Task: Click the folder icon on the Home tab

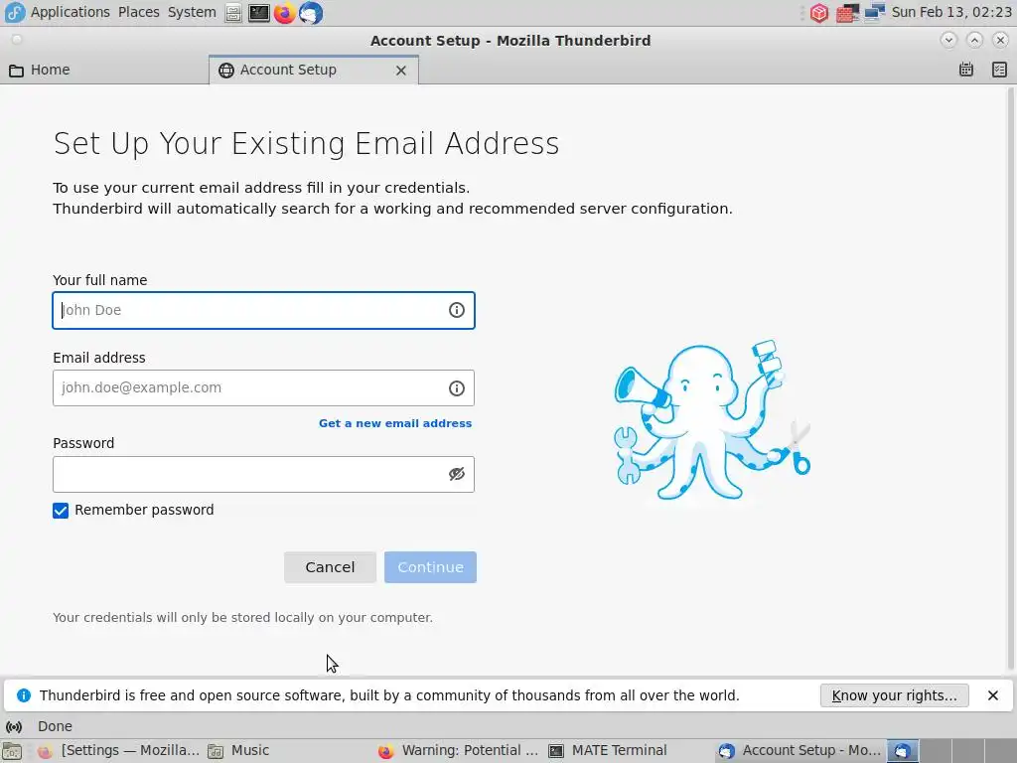Action: point(16,71)
